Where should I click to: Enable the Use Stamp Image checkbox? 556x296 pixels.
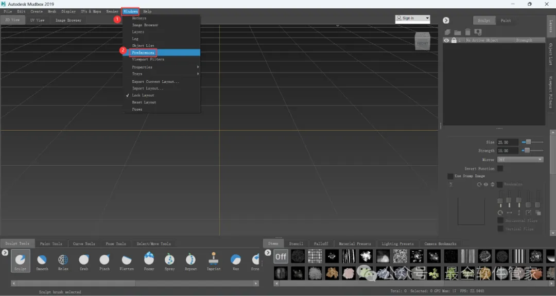(x=450, y=176)
